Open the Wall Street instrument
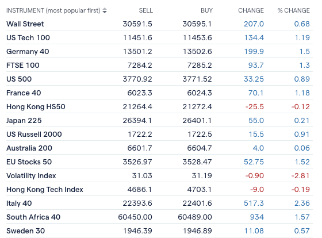Viewport: 322px width, 238px height. (25, 24)
